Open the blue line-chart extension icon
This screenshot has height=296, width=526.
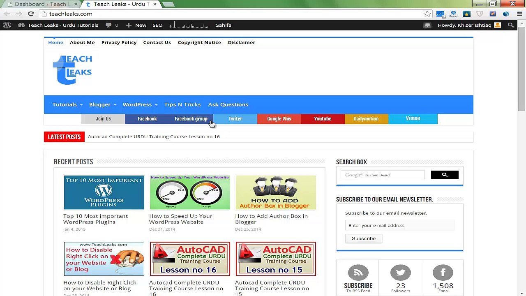[440, 14]
